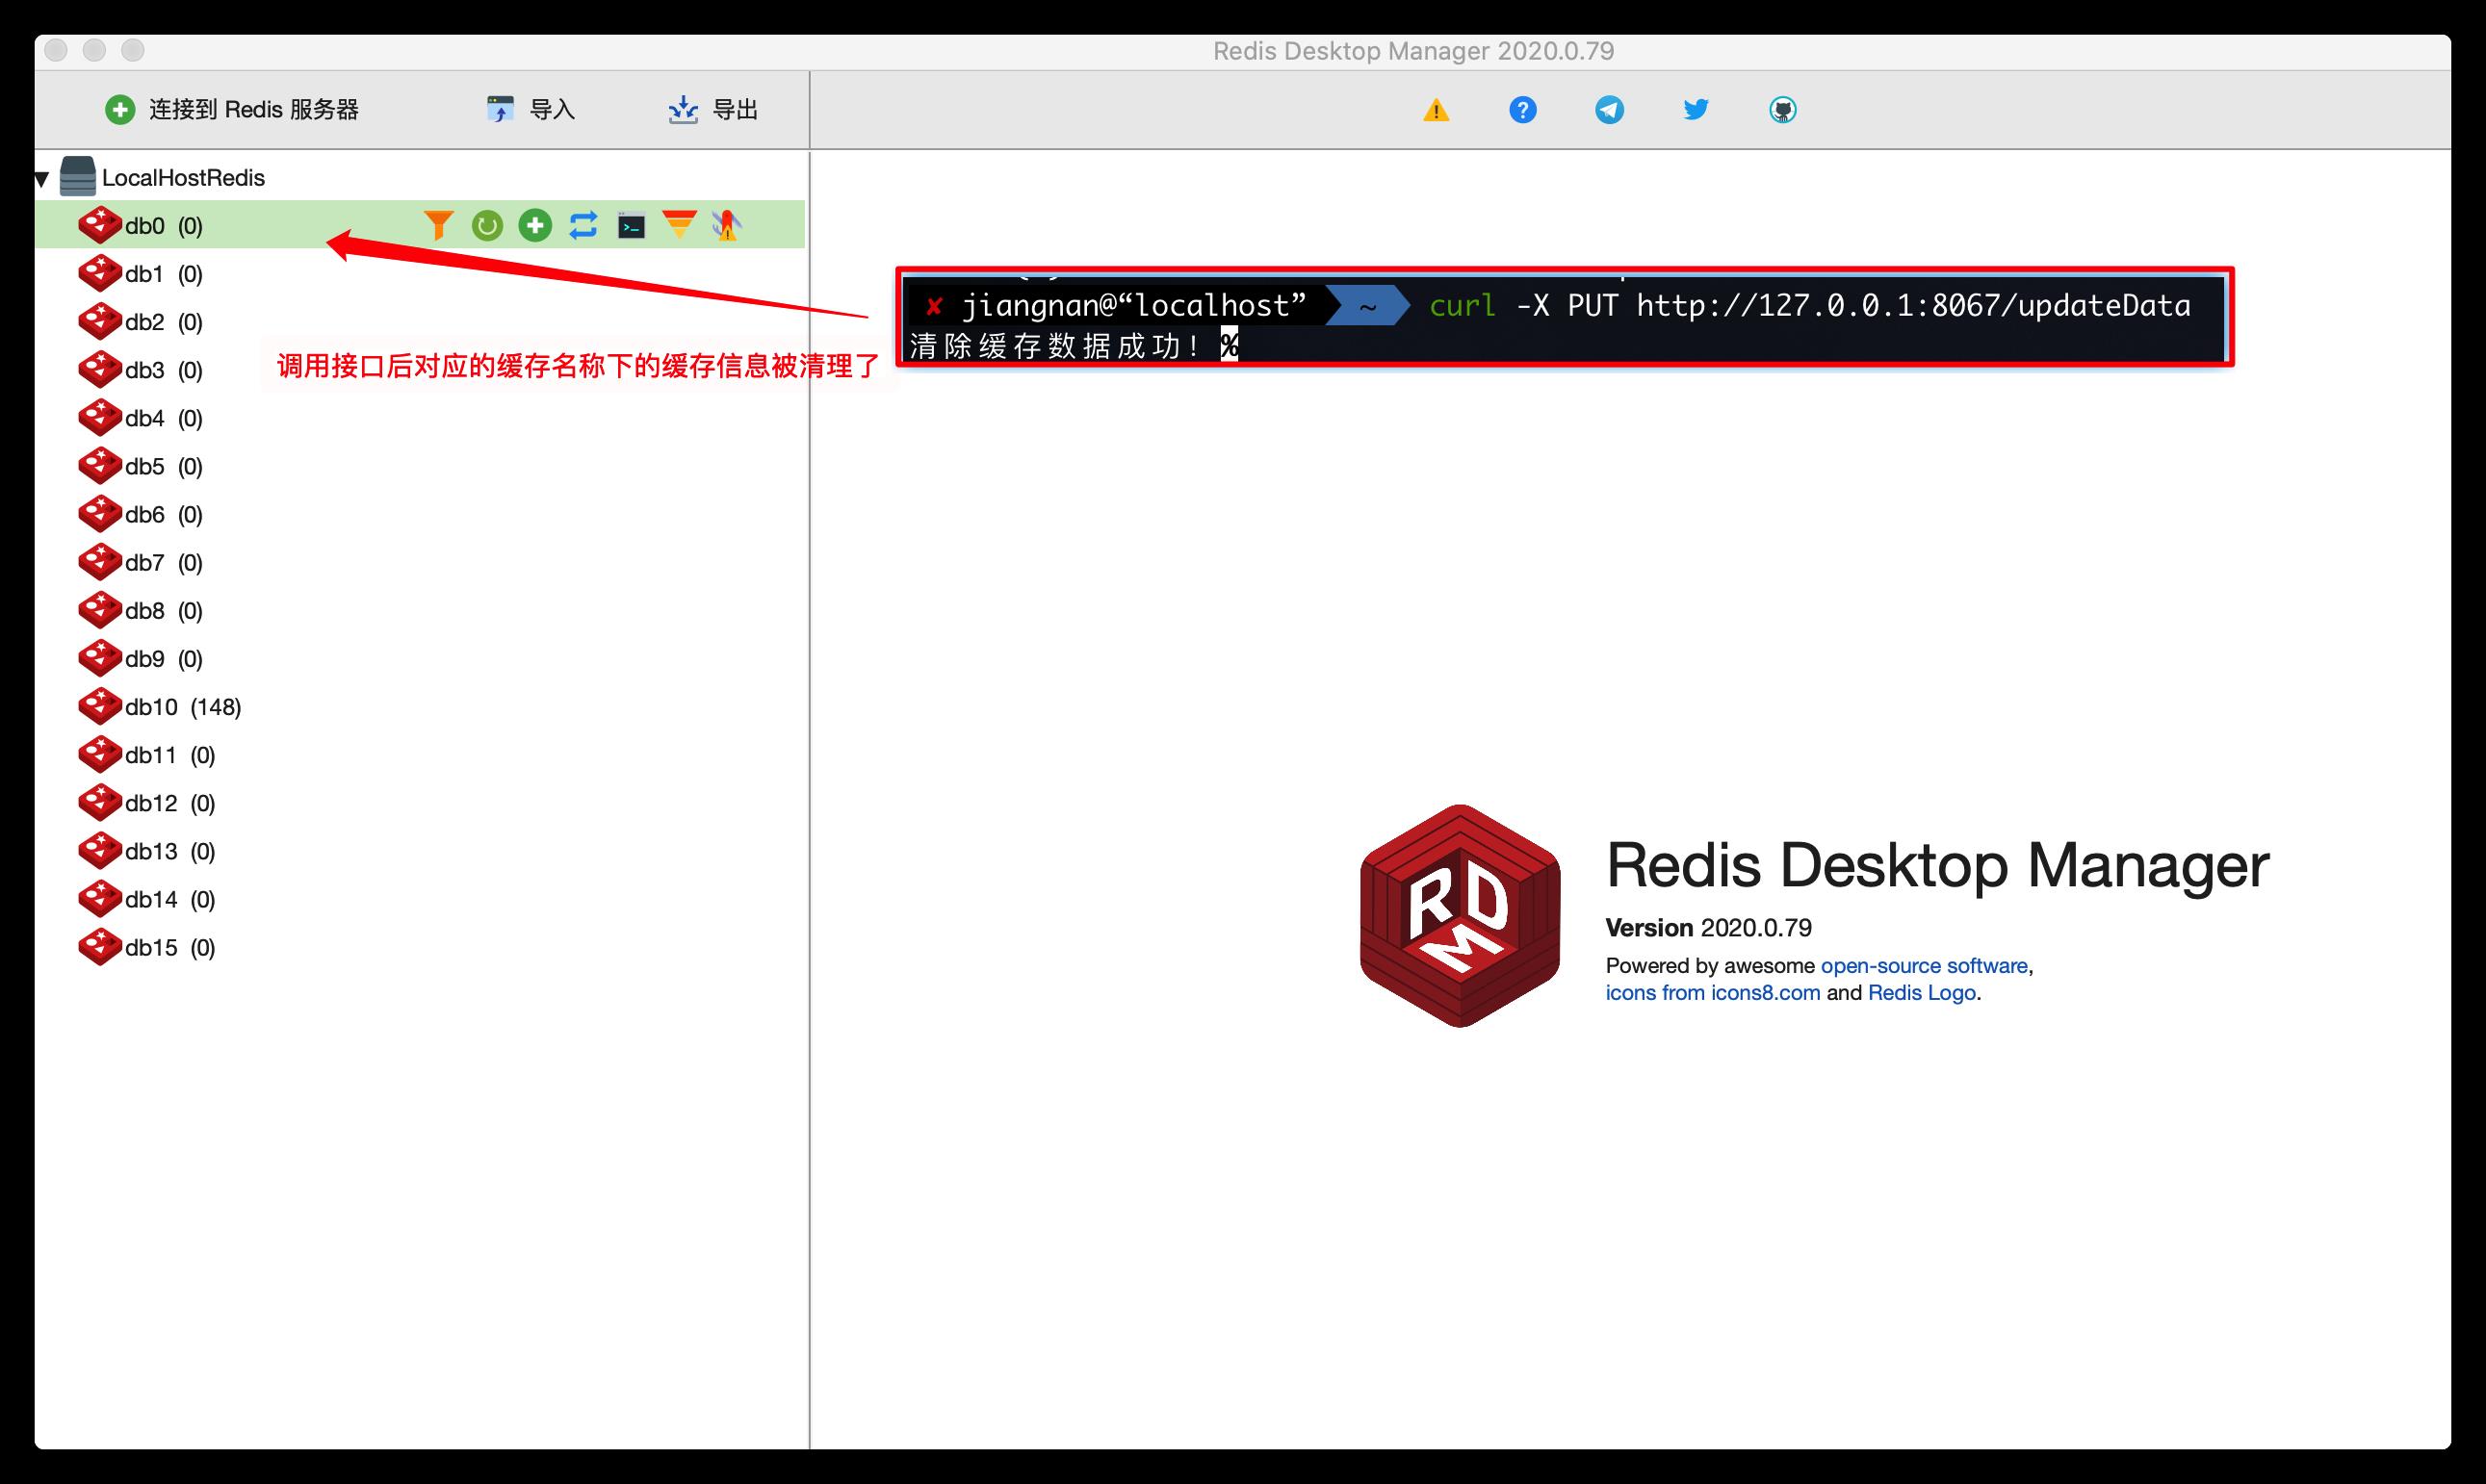Screen dimensions: 2486x1484
Task: Open the icons from icons8.com link
Action: click(x=1713, y=992)
